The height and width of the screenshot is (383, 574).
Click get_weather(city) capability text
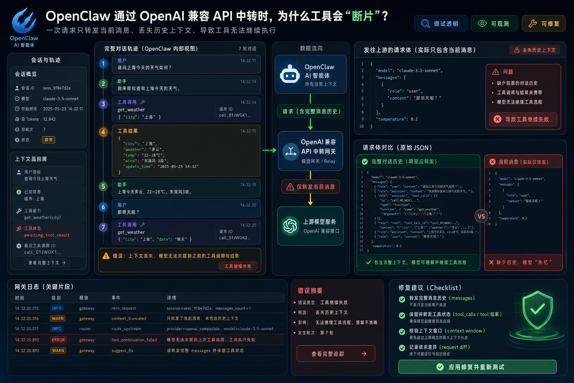pyautogui.click(x=42, y=218)
